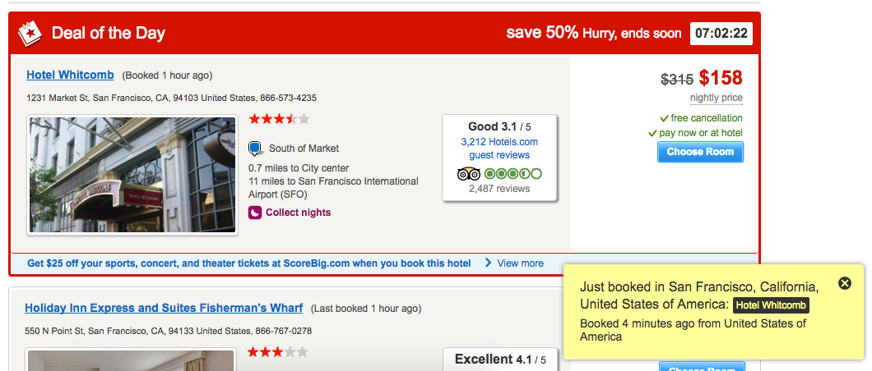Click the free cancellation text
The width and height of the screenshot is (872, 371).
pyautogui.click(x=707, y=118)
